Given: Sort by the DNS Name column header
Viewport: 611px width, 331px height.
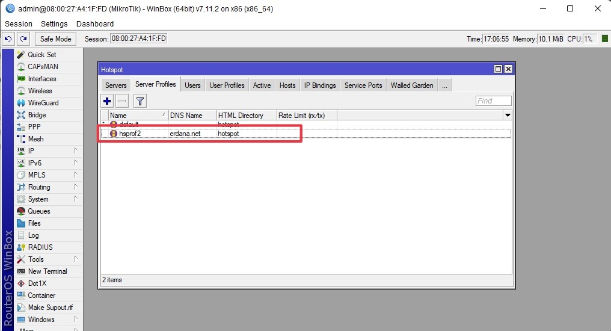Looking at the screenshot, I should point(191,115).
